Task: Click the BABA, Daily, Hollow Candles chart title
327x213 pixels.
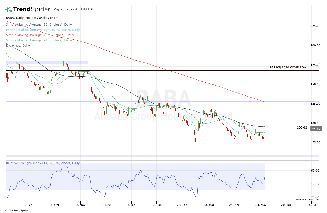Action: coord(32,18)
